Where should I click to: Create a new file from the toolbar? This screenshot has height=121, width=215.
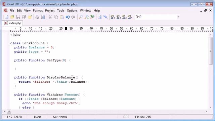pyautogui.click(x=7, y=17)
